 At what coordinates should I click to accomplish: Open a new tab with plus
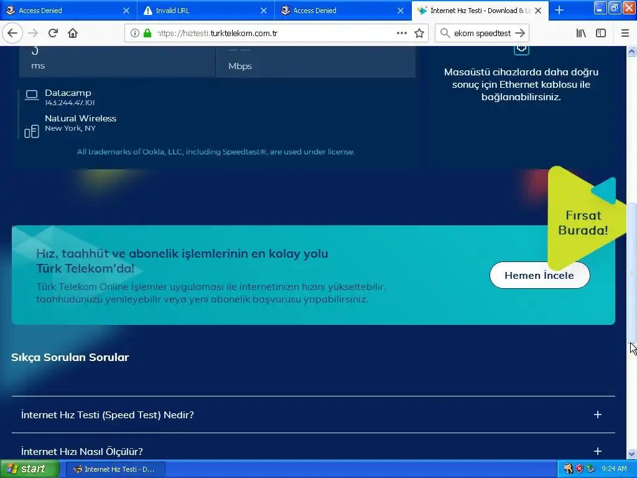pos(559,10)
